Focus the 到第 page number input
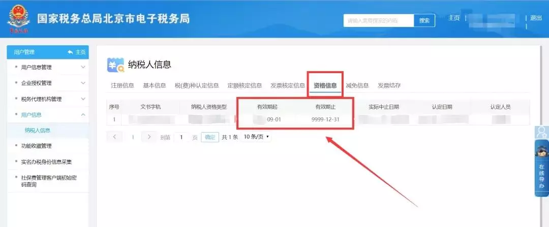The width and height of the screenshot is (549, 227). point(181,137)
